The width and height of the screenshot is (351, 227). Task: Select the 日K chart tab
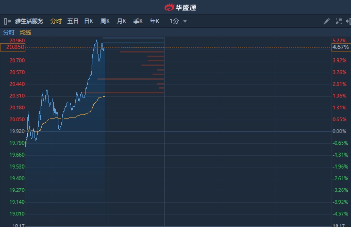pyautogui.click(x=89, y=21)
